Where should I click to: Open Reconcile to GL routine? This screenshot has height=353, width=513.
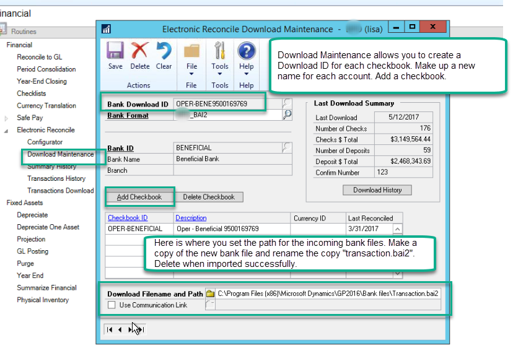(x=39, y=57)
